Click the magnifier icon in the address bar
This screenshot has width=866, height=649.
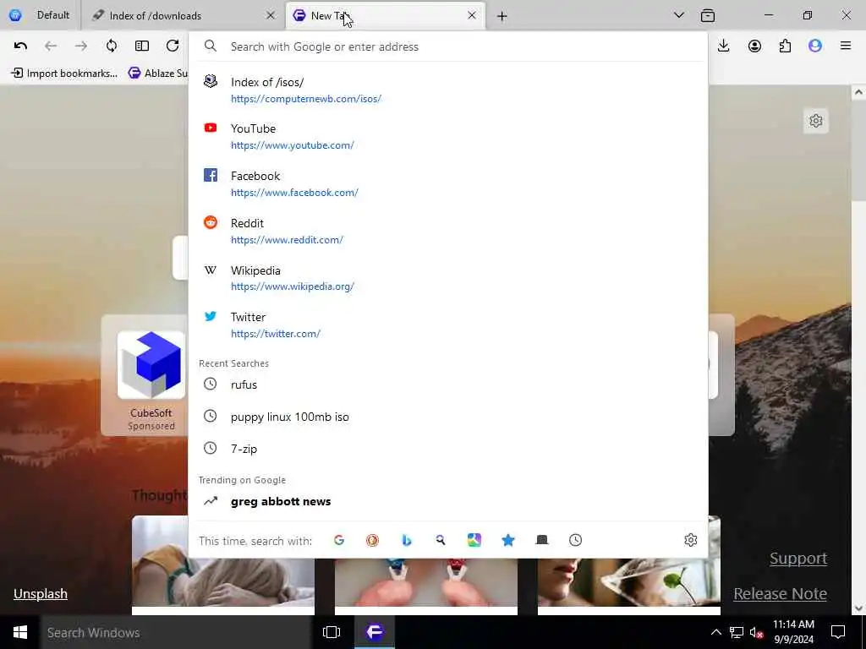click(x=211, y=46)
